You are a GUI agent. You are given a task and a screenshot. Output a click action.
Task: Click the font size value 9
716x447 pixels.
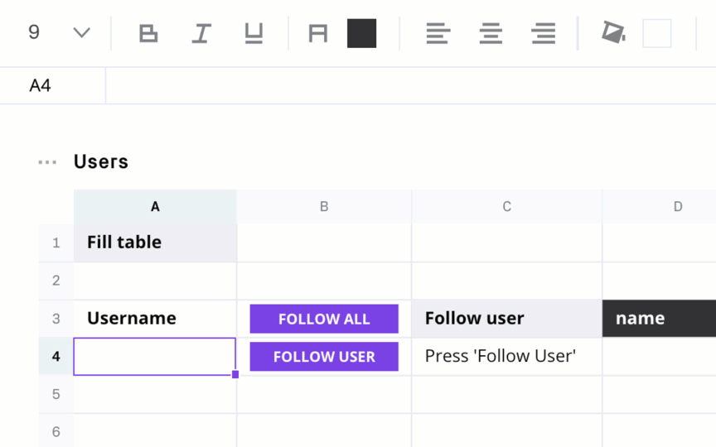[x=34, y=32]
